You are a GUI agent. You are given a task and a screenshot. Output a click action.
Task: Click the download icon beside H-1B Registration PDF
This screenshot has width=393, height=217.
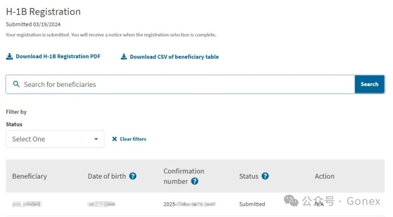click(9, 57)
